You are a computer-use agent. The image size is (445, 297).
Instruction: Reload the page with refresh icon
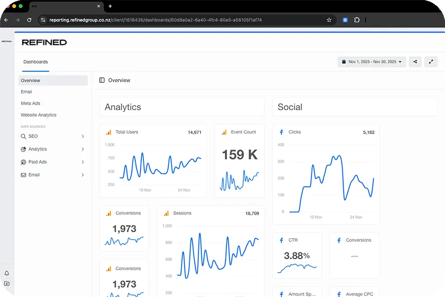[x=29, y=20]
